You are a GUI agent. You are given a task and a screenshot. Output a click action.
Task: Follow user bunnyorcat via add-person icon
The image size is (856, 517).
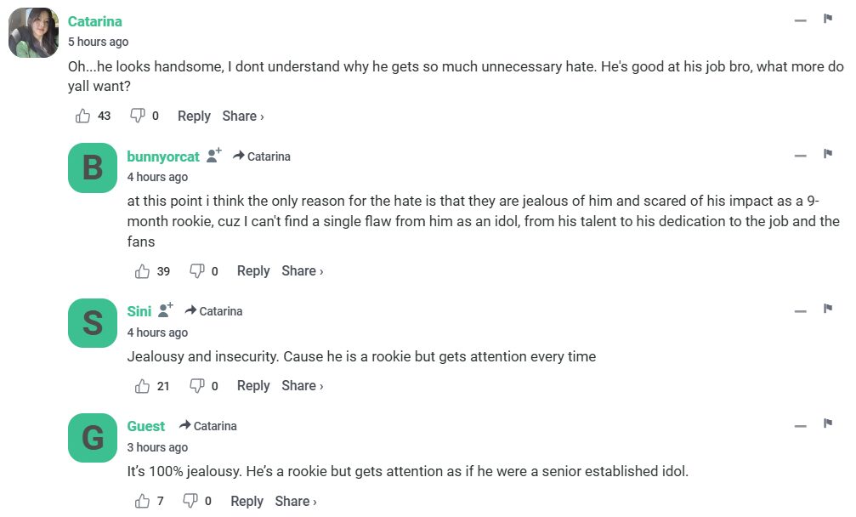tap(214, 156)
